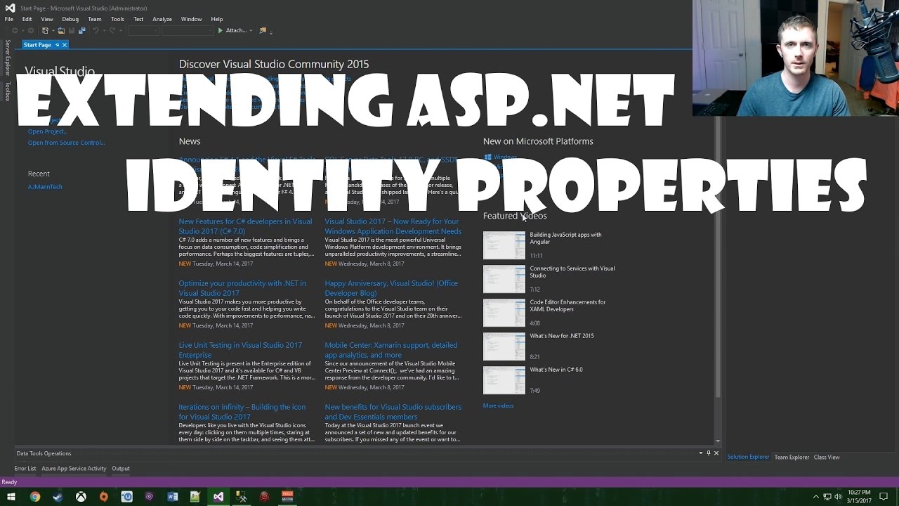Image resolution: width=899 pixels, height=506 pixels.
Task: Switch to the Error List tab
Action: click(x=25, y=469)
